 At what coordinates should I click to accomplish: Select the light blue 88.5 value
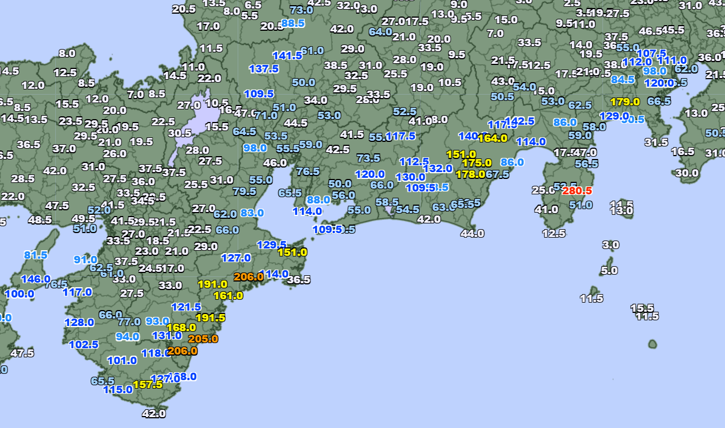click(293, 23)
